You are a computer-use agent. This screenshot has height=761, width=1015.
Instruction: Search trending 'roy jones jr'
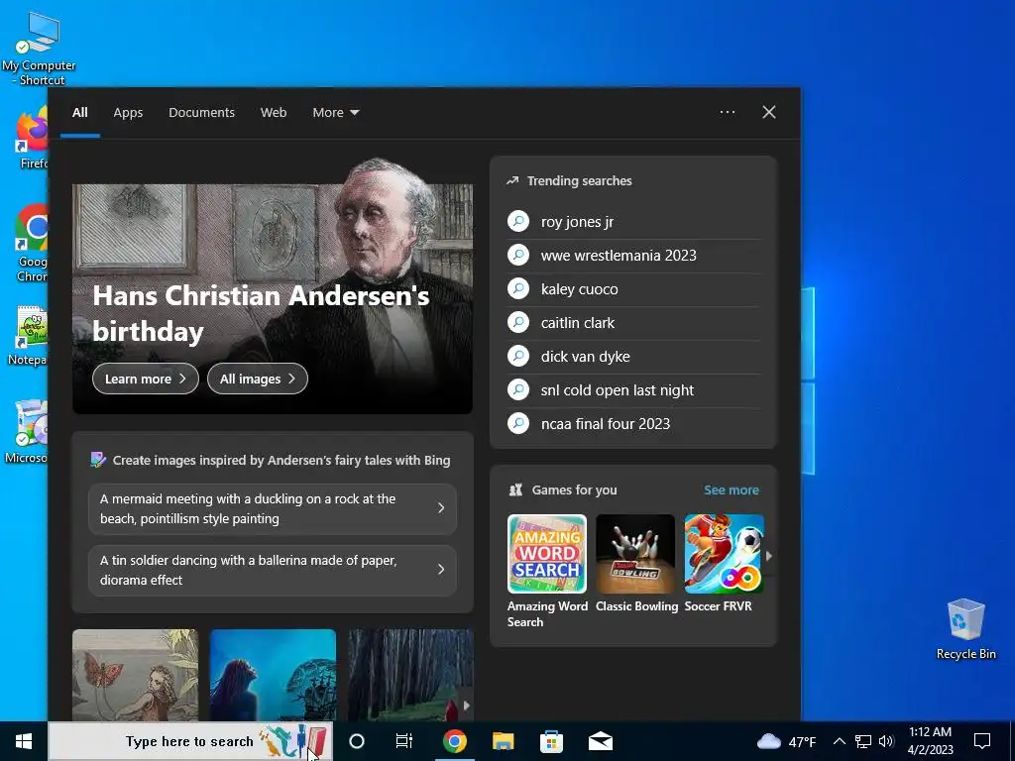[633, 222]
